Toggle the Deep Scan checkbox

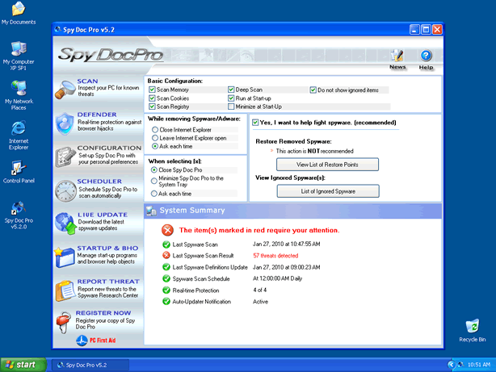231,90
